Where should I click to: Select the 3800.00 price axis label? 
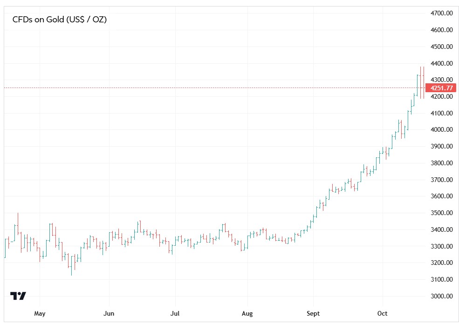441,163
